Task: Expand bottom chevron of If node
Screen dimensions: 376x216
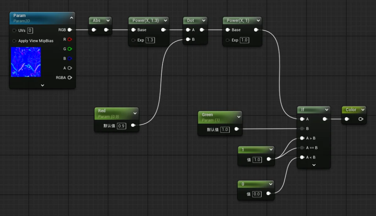Action: 314,165
